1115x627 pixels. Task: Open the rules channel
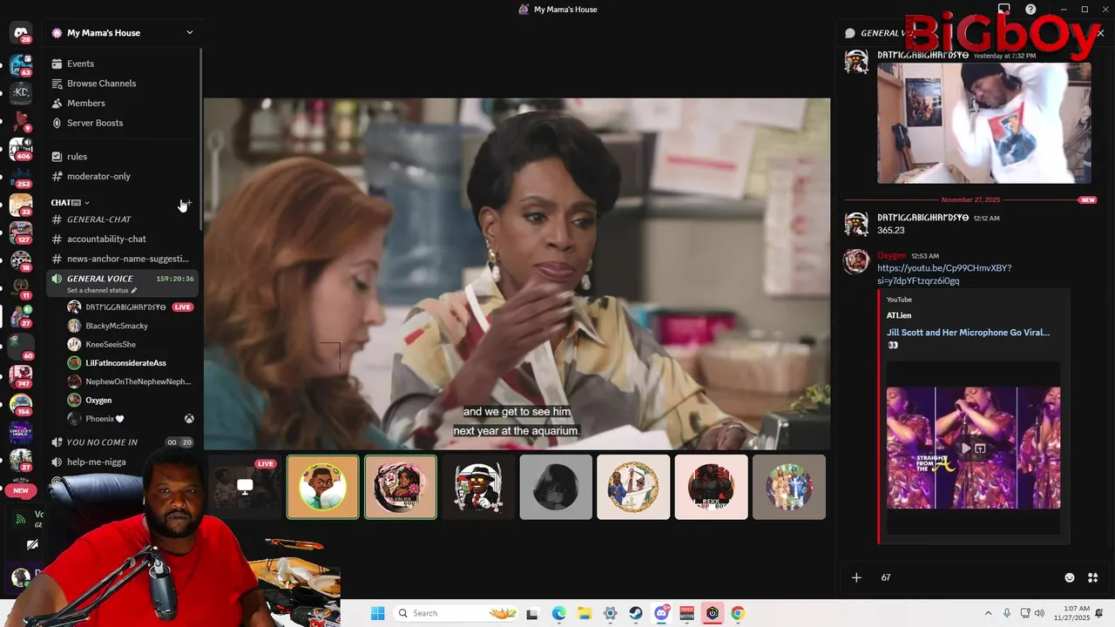coord(77,157)
